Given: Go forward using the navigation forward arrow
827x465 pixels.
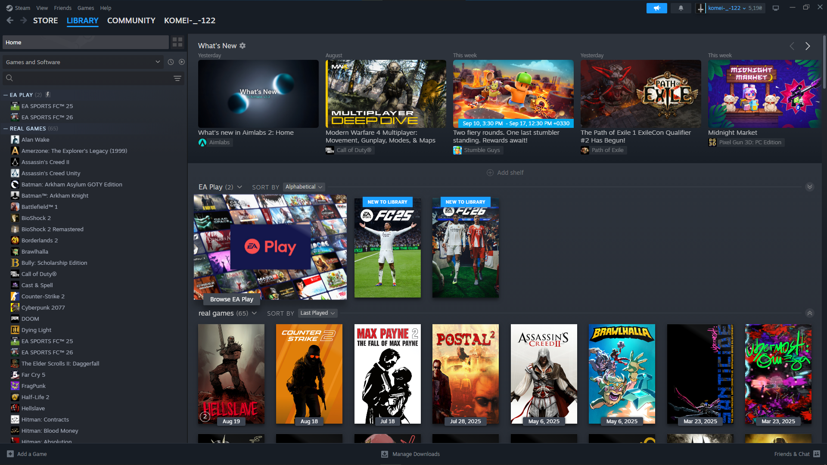Looking at the screenshot, I should pos(24,20).
